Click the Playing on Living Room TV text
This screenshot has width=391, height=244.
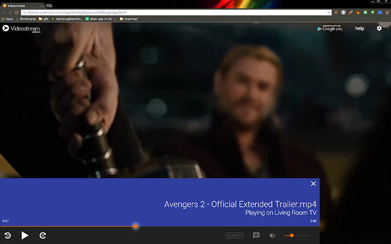point(281,213)
